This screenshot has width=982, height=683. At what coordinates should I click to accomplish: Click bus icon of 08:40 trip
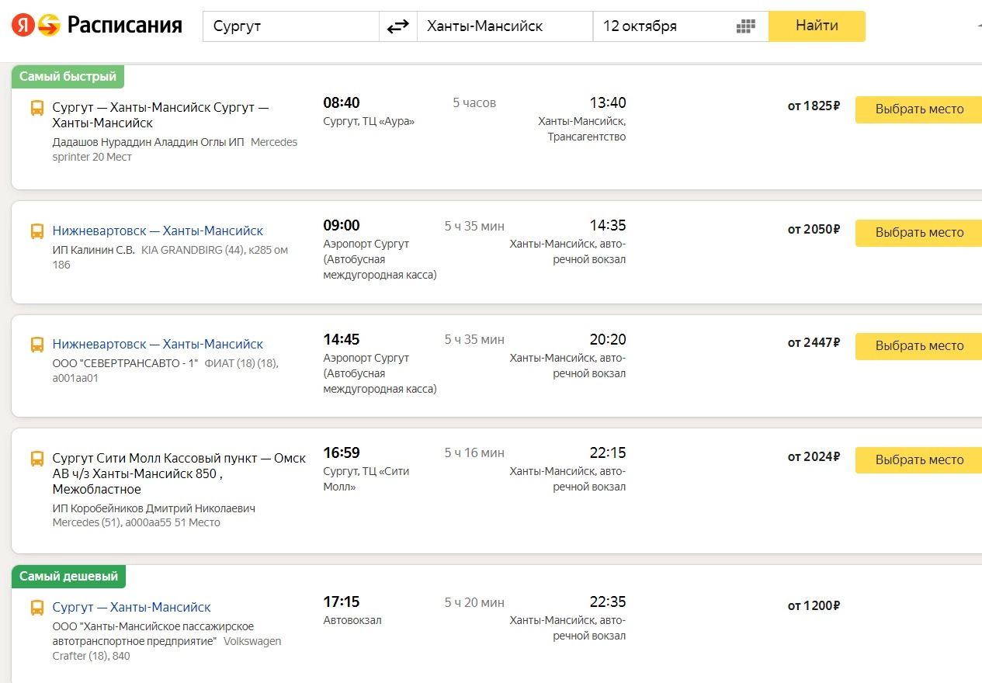coord(37,109)
